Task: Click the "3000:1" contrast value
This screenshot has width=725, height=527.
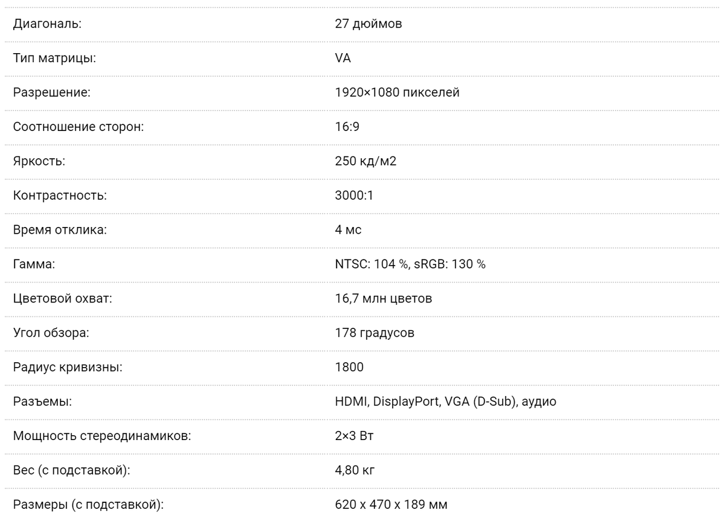Action: pos(349,197)
